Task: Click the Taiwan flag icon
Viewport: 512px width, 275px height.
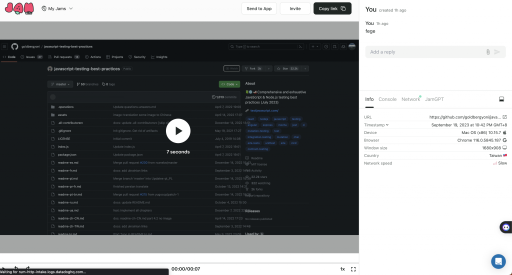Action: tap(505, 155)
